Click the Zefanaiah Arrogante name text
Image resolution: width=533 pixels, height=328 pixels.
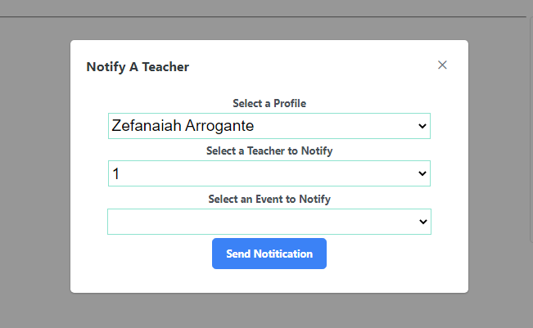click(x=183, y=126)
